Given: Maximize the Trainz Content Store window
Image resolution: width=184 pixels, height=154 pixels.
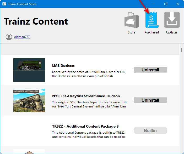Looking at the screenshot, I should click(x=166, y=4).
